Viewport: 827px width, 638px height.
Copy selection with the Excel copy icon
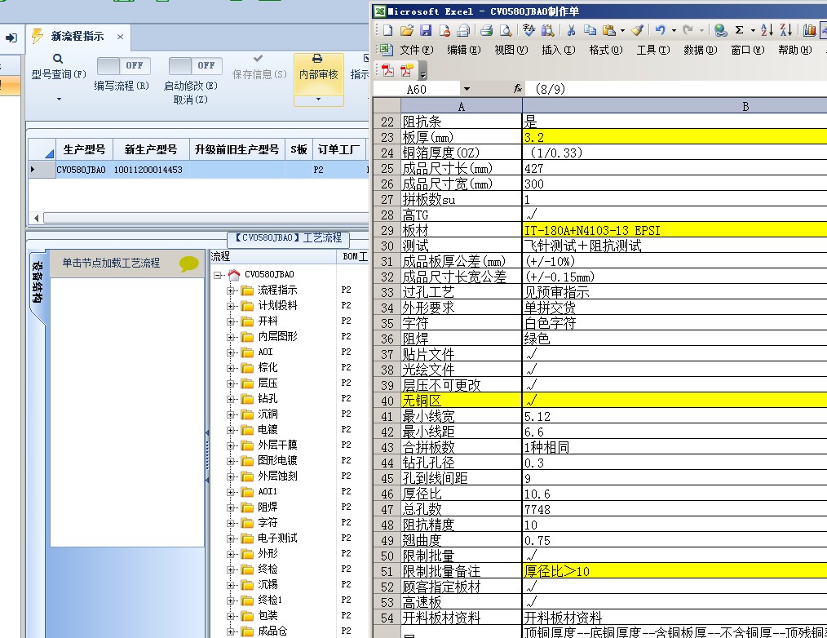tap(590, 30)
